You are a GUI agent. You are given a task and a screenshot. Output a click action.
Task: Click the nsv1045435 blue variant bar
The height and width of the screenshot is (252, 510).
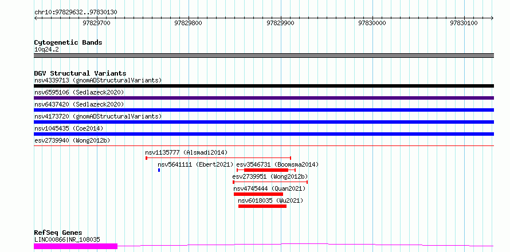click(264, 134)
